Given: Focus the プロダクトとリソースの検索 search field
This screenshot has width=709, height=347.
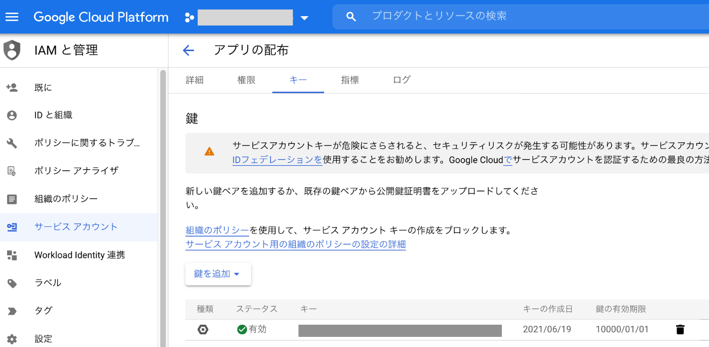Looking at the screenshot, I should (x=521, y=17).
